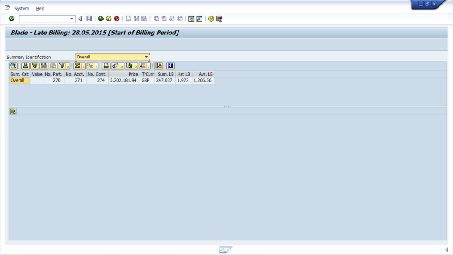This screenshot has height=255, width=453.
Task: Click the yellow Exit arrow icon
Action: point(109,19)
